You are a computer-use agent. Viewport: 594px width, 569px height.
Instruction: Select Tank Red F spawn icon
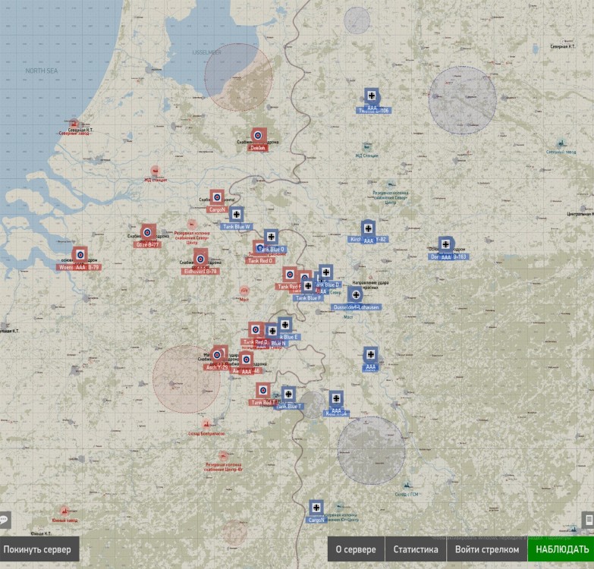(290, 275)
